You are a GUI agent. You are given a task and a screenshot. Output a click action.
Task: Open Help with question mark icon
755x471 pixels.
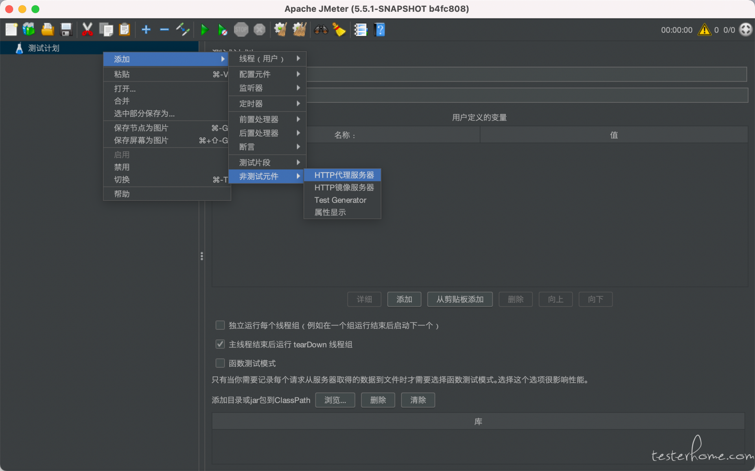(x=380, y=29)
